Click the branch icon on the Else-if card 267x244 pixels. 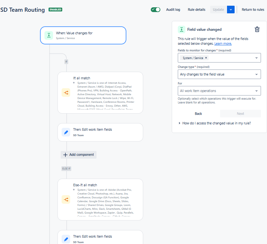[66, 200]
